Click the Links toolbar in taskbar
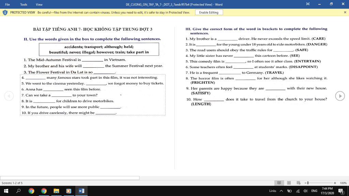349x196 pixels. [272, 191]
